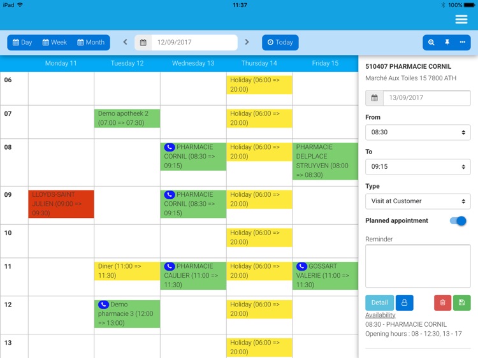Delete appointment with red trash button
478x358 pixels.
pos(443,303)
